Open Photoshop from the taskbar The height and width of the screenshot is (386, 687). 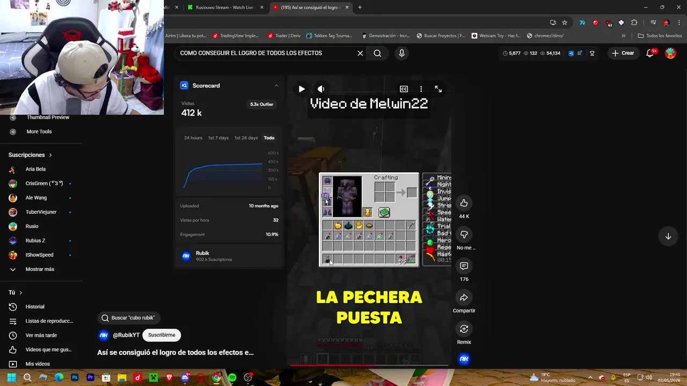tap(75, 377)
